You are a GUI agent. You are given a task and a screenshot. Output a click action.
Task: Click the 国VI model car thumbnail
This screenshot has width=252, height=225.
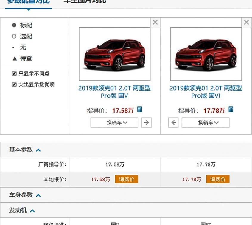[x=206, y=54]
